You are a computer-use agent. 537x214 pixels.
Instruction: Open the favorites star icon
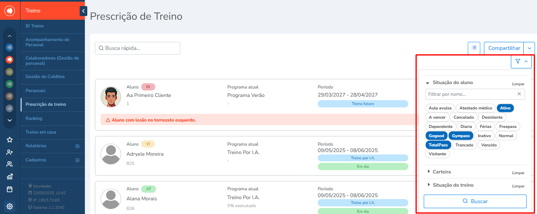tap(10, 140)
